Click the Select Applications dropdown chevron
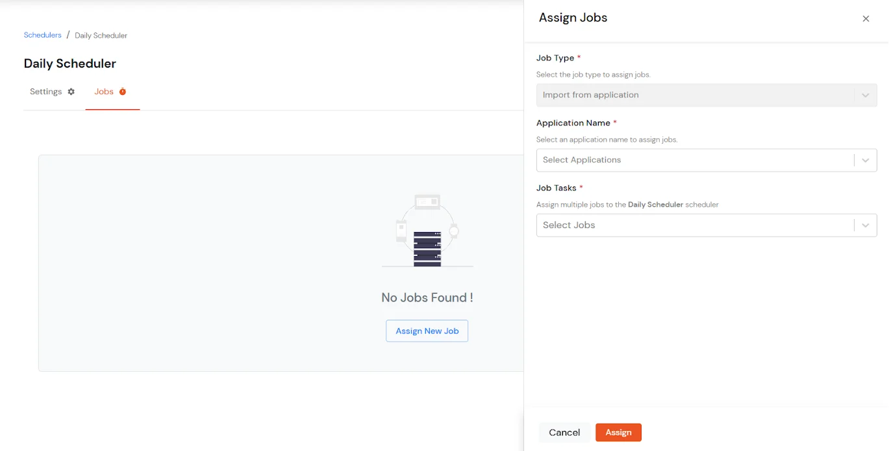889x451 pixels. [865, 160]
